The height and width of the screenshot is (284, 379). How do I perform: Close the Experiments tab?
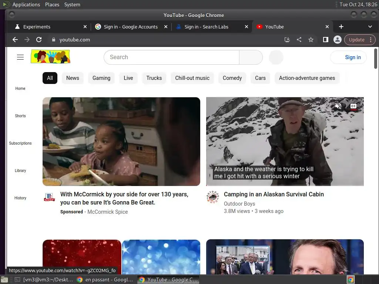pyautogui.click(x=85, y=27)
